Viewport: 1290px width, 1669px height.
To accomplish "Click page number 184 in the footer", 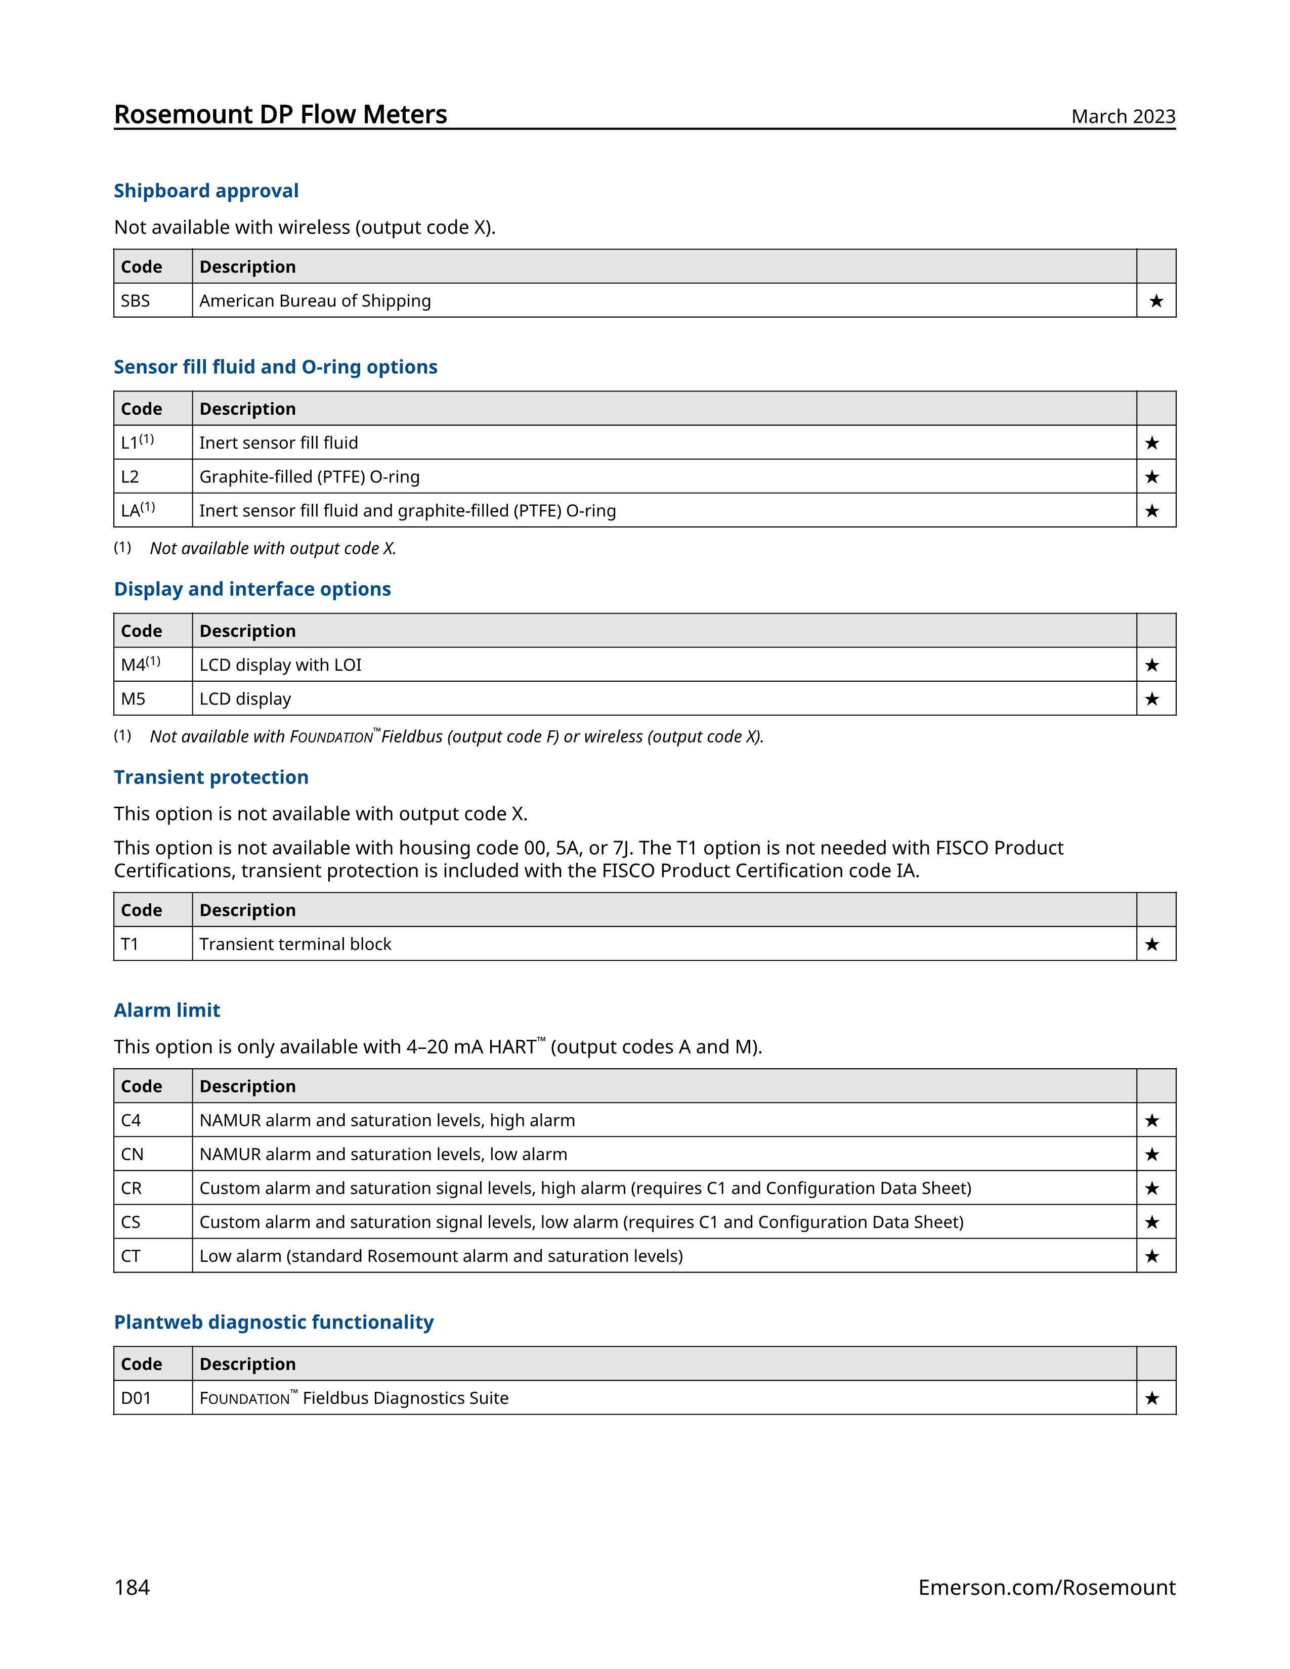I will point(132,1587).
